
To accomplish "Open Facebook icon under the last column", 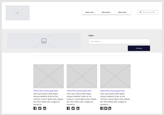I will pos(102,108).
